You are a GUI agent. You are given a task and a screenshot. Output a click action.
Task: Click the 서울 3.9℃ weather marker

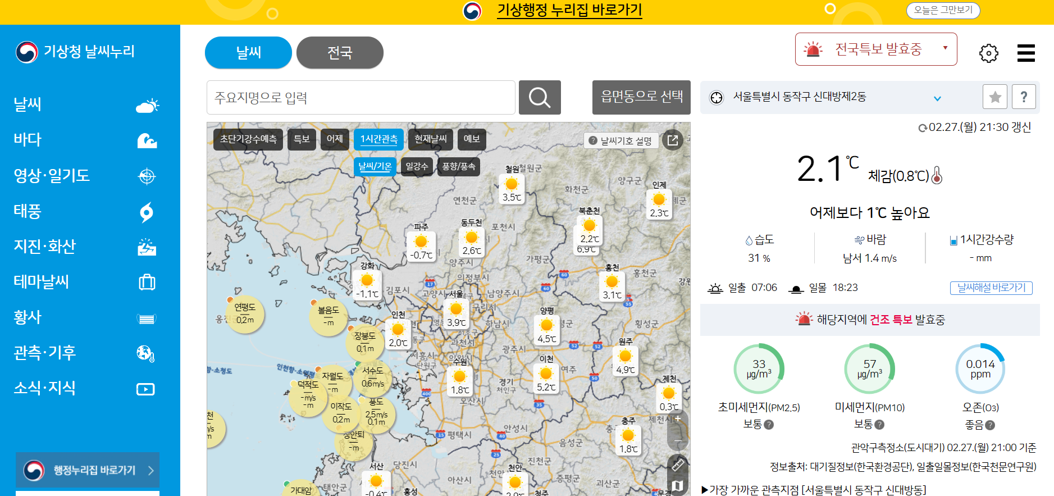[x=456, y=313]
